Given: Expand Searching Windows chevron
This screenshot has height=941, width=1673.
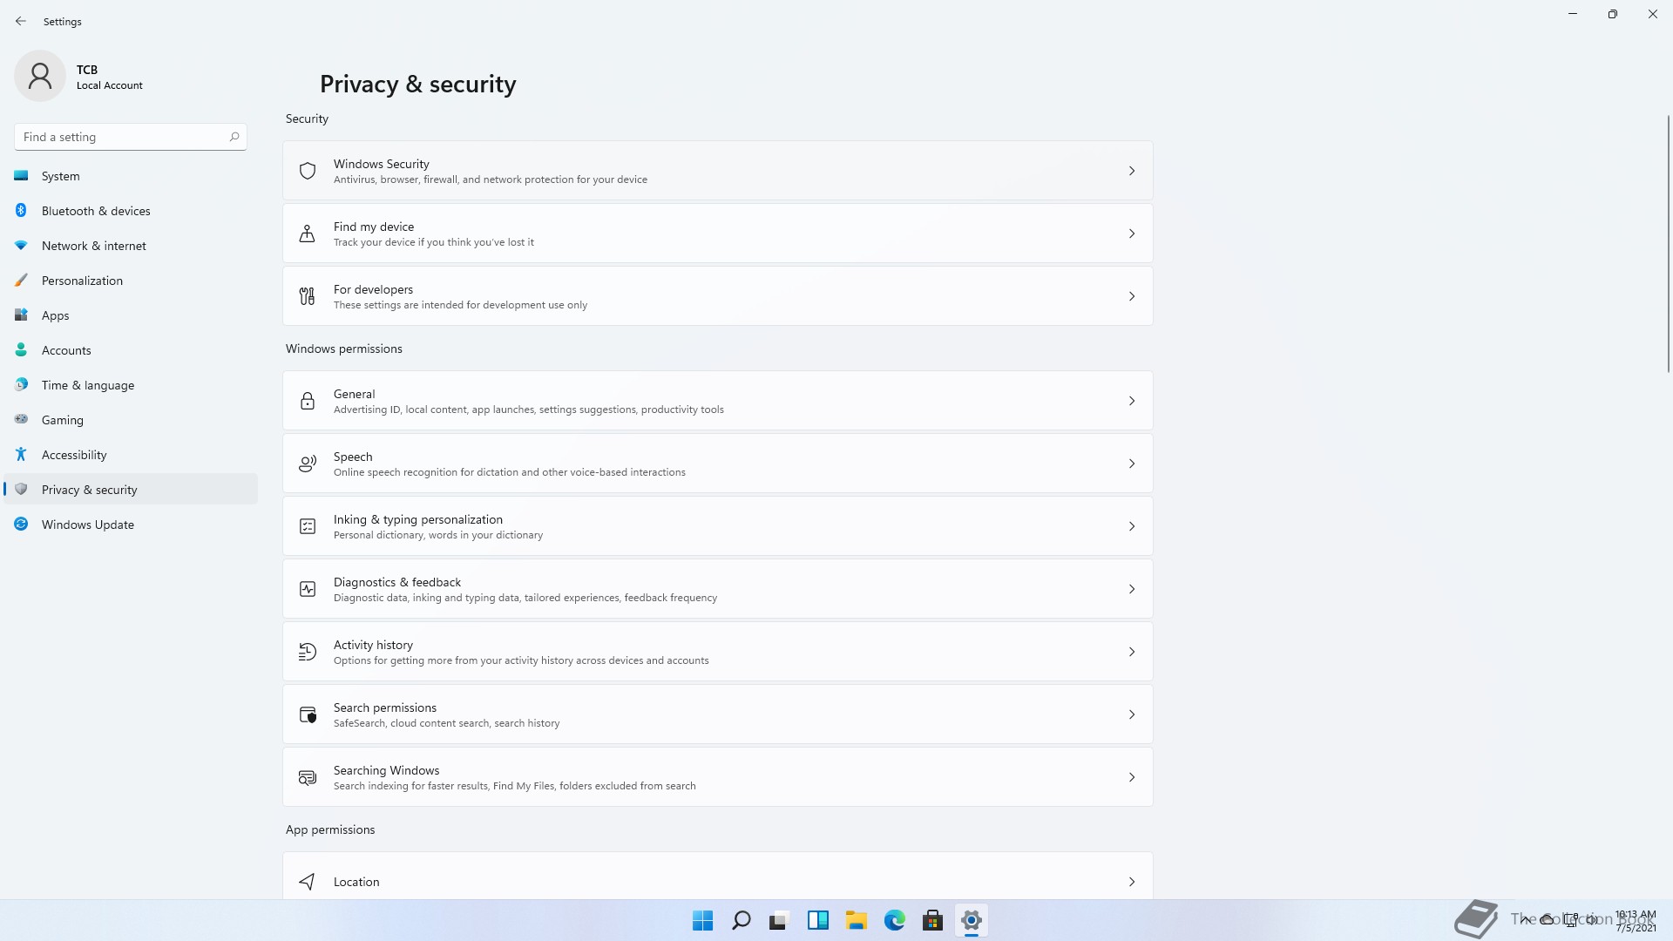Looking at the screenshot, I should coord(1132,777).
